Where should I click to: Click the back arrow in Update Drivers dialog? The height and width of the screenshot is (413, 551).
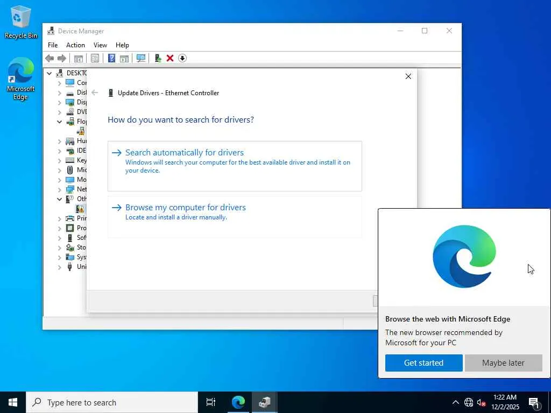[95, 92]
